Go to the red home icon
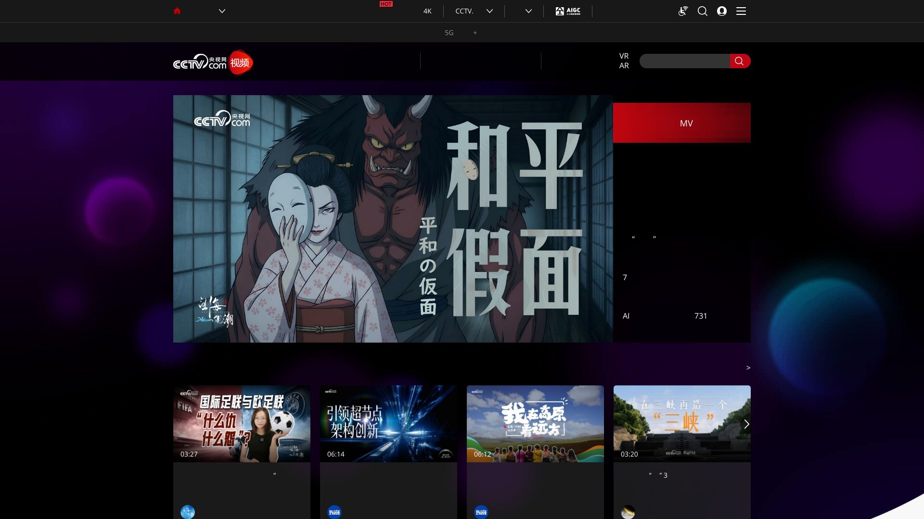Image resolution: width=924 pixels, height=519 pixels. [177, 11]
